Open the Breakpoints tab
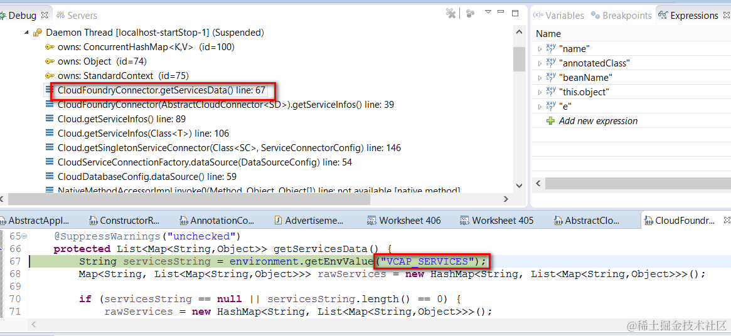Image resolution: width=731 pixels, height=336 pixels. (x=627, y=16)
